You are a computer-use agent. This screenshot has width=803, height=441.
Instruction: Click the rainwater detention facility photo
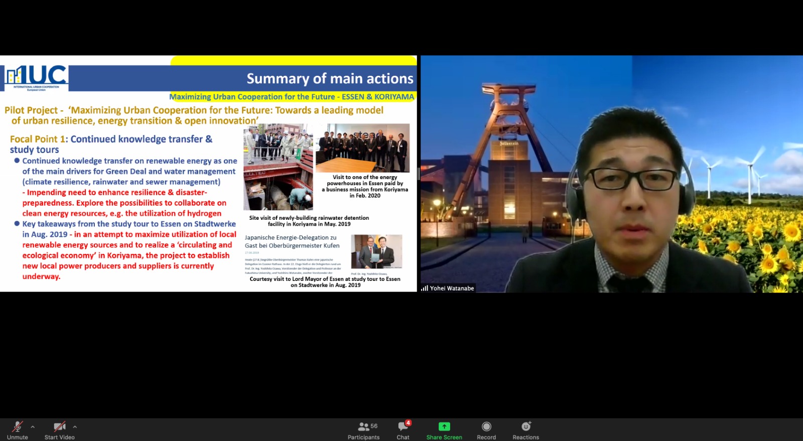[x=278, y=167]
